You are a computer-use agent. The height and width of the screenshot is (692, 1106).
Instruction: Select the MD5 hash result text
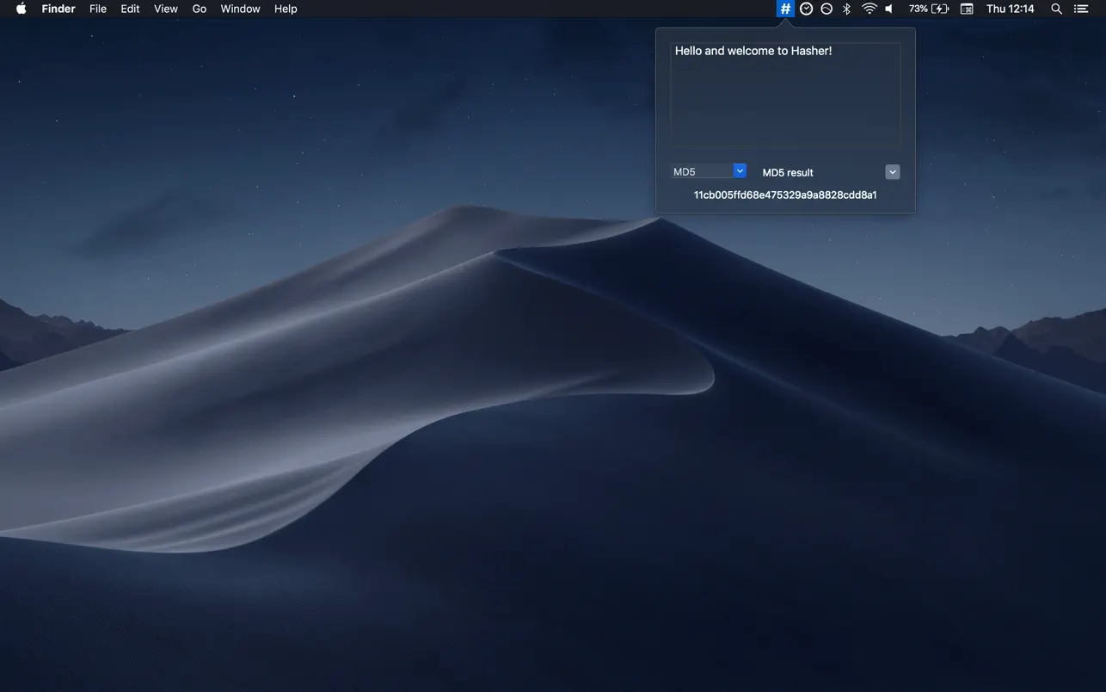tap(784, 195)
